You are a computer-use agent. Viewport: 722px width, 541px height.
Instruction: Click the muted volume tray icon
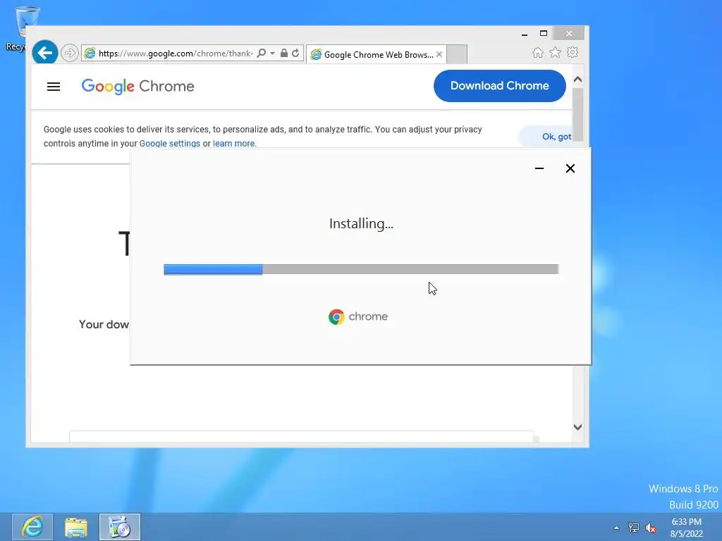[x=651, y=528]
